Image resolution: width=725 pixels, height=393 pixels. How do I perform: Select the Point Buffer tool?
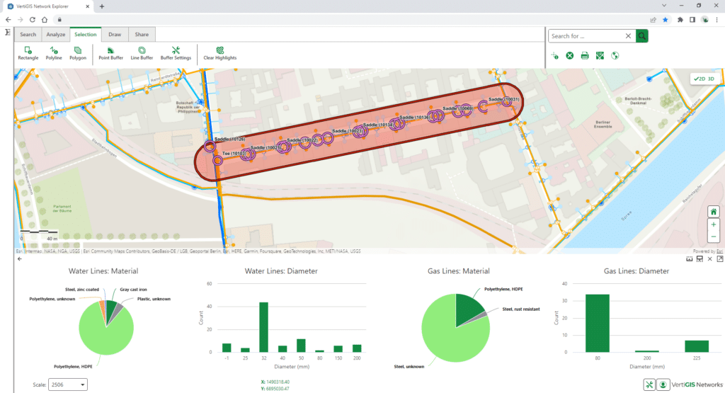110,53
